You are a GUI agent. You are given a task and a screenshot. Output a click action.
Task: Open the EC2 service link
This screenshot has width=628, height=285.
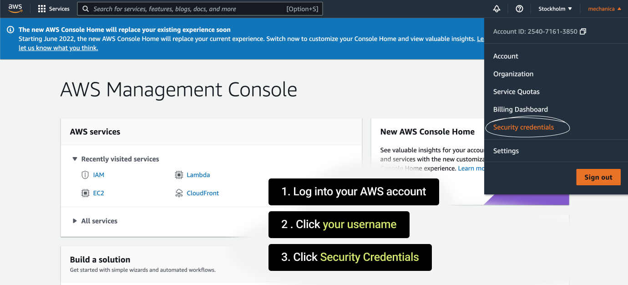click(x=99, y=193)
